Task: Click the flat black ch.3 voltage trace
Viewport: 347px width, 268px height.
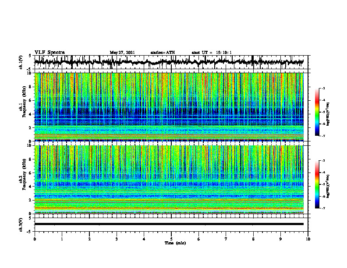Action: pyautogui.click(x=169, y=224)
